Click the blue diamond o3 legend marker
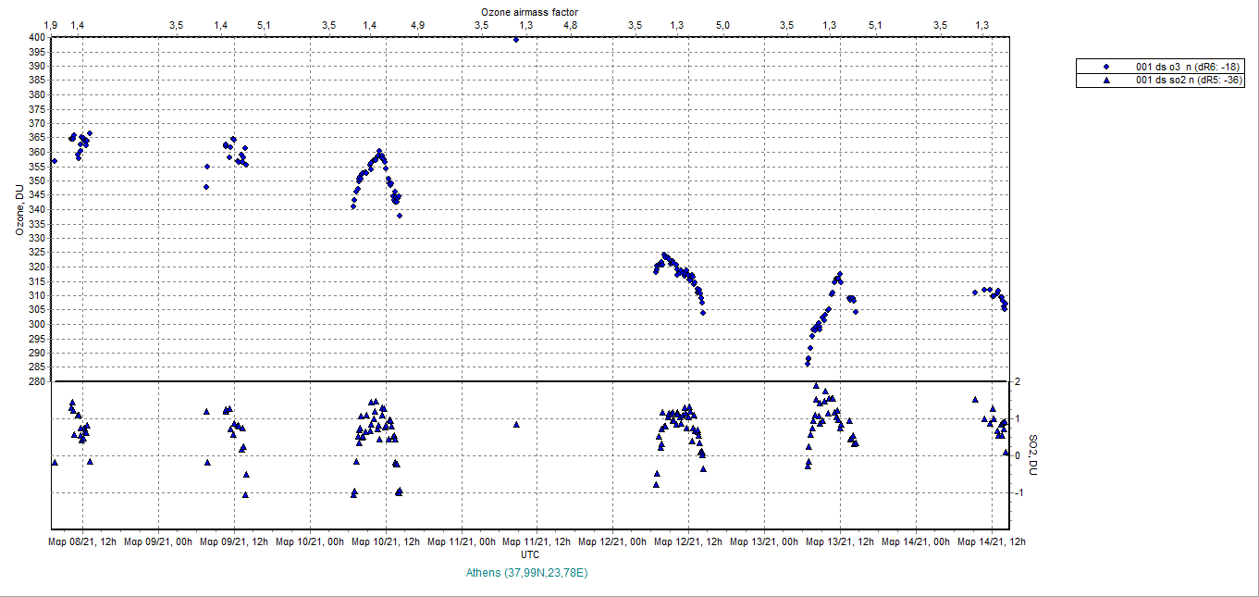This screenshot has height=597, width=1259. click(1107, 67)
